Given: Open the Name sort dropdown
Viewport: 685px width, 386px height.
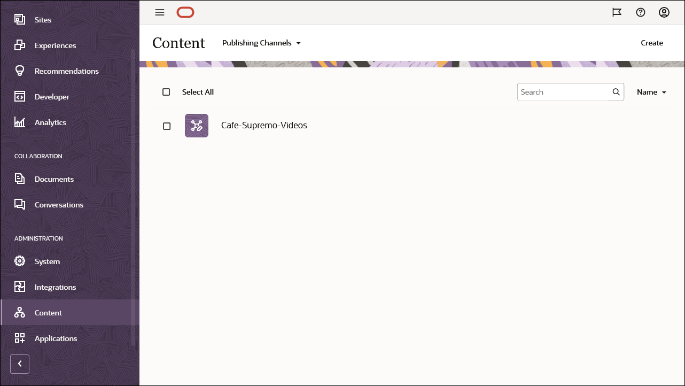Looking at the screenshot, I should (651, 92).
